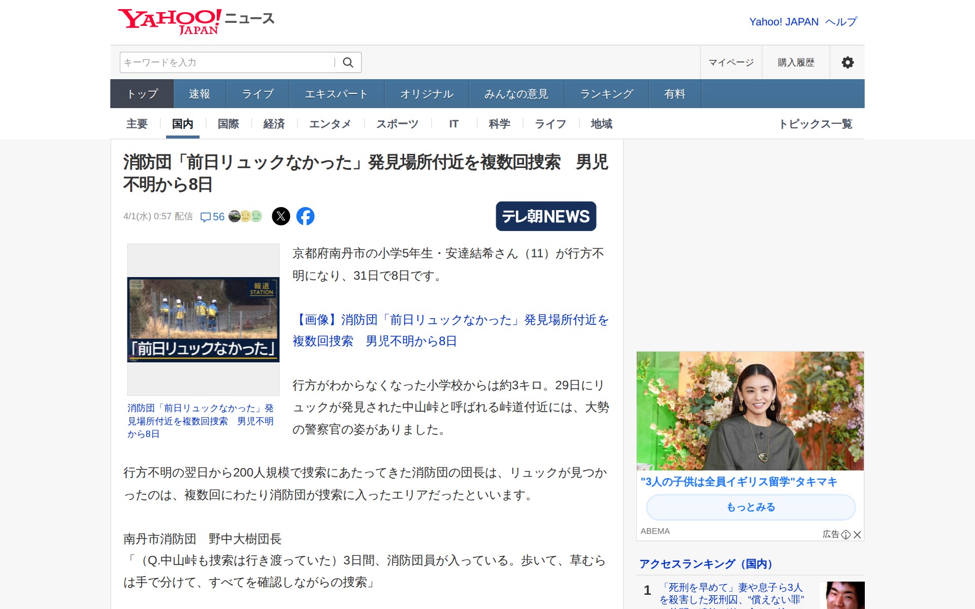The height and width of the screenshot is (609, 975).
Task: Open the article image thumbnail
Action: point(203,319)
